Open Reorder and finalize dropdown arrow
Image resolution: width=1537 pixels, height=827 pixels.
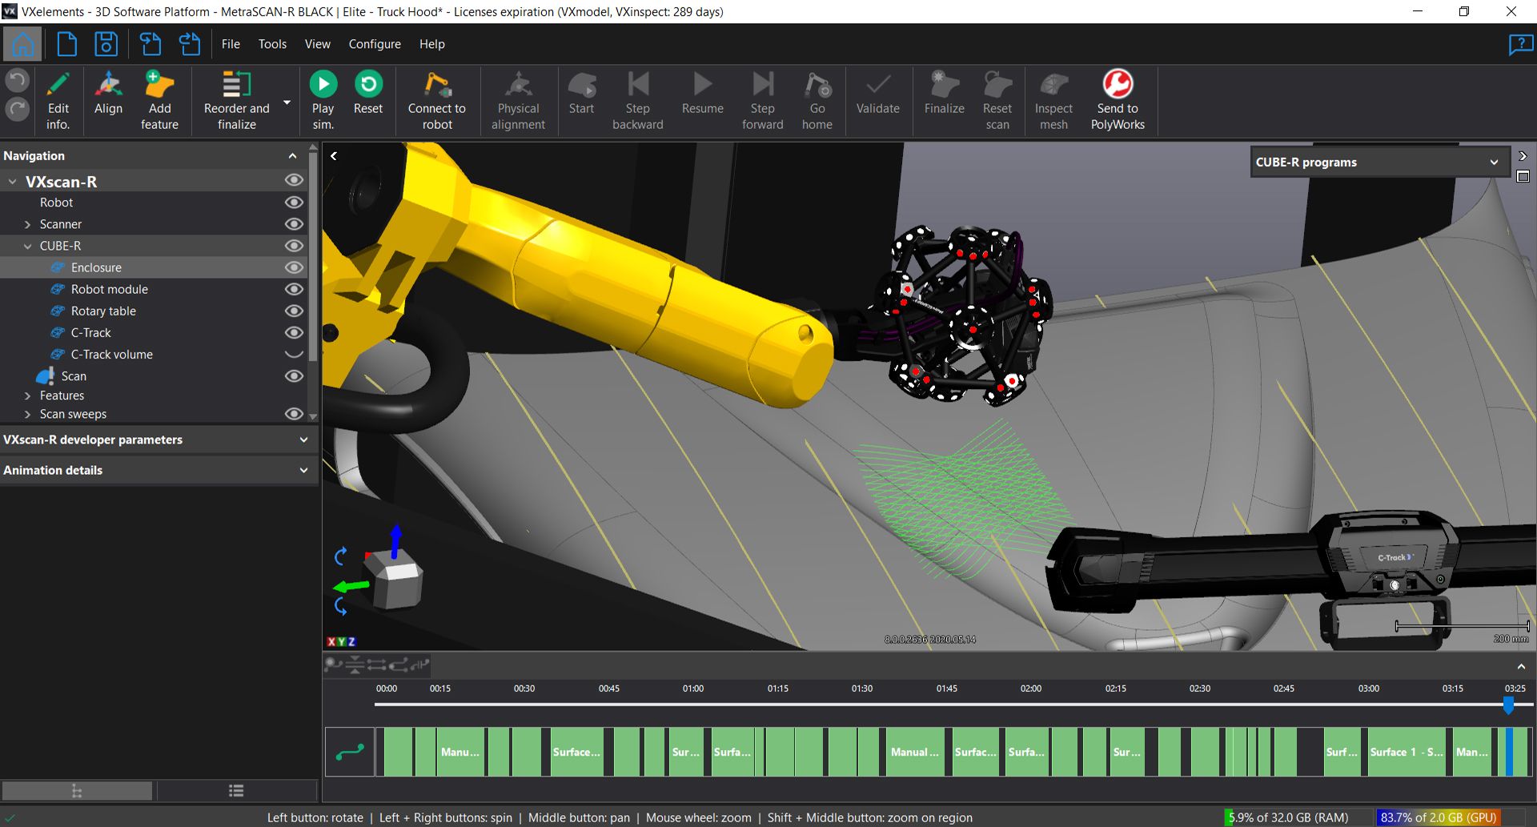pos(287,102)
